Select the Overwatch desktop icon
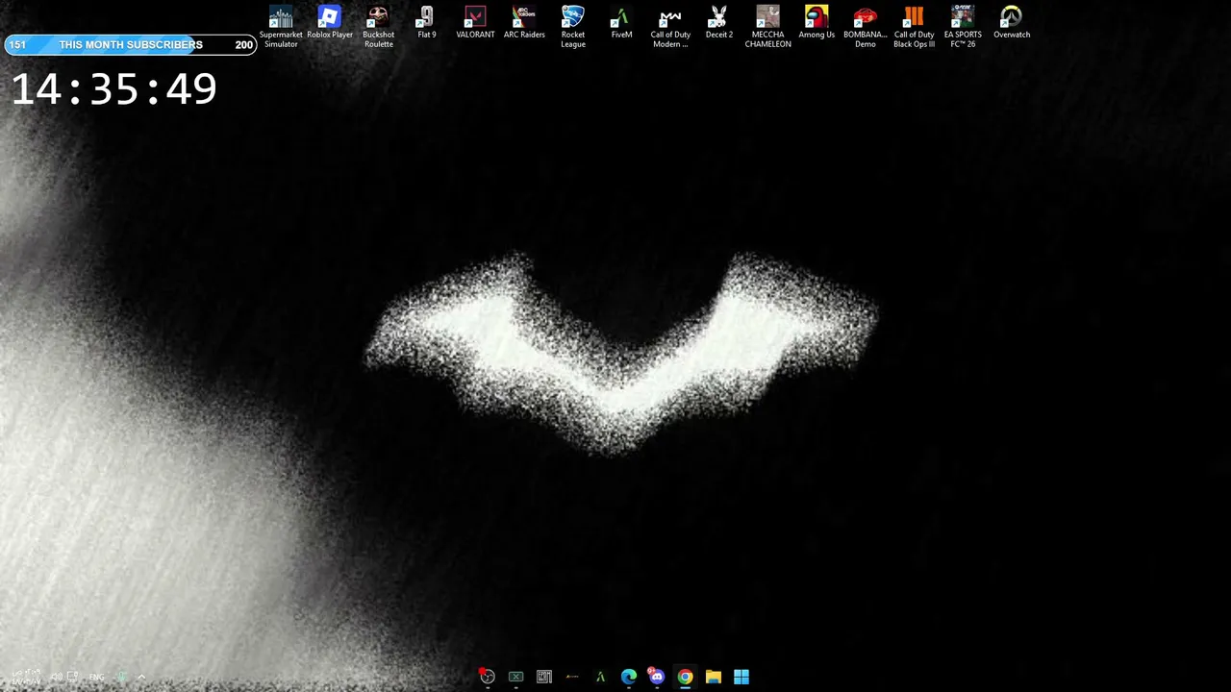1231x692 pixels. tap(1012, 23)
